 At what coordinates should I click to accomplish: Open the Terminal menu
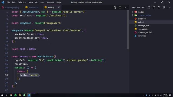point(50,2)
